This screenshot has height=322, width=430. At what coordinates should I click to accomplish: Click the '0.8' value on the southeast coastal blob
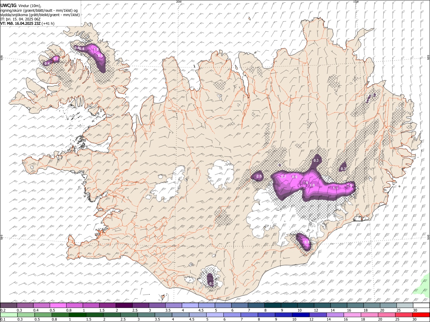click(x=306, y=243)
